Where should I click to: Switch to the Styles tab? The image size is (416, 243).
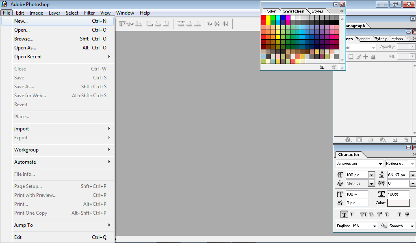[x=317, y=11]
